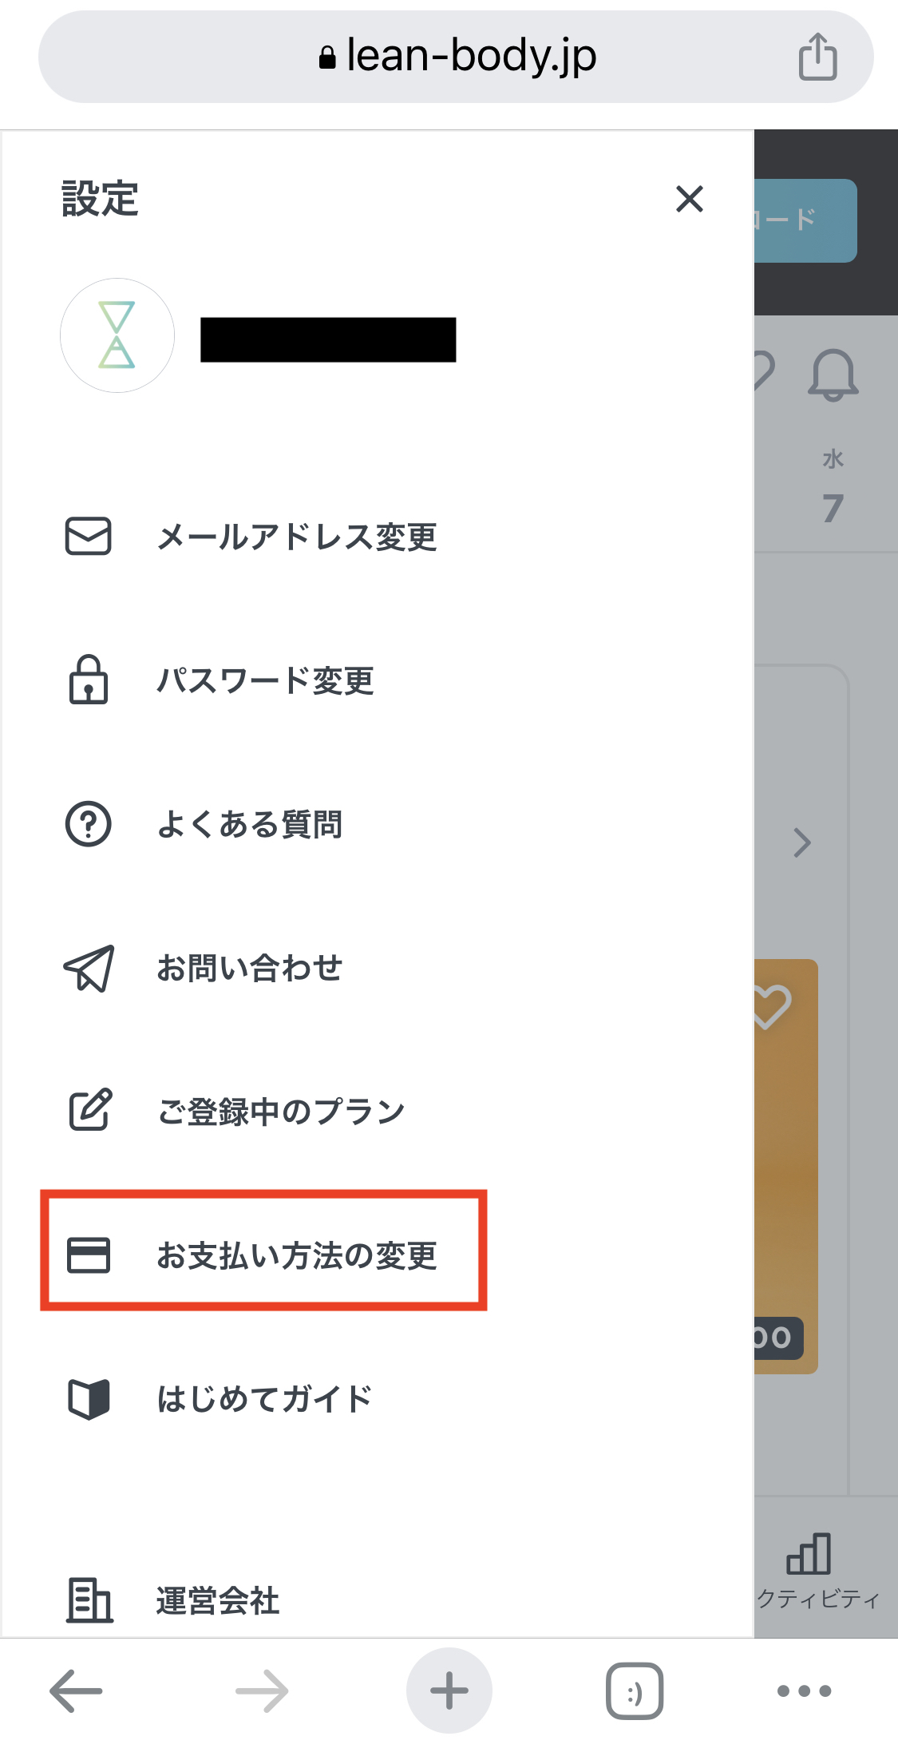
Task: Tap the question mark circle icon
Action: (88, 823)
